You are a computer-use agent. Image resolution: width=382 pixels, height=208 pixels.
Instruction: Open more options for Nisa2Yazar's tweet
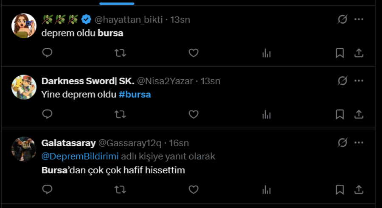coord(359,80)
